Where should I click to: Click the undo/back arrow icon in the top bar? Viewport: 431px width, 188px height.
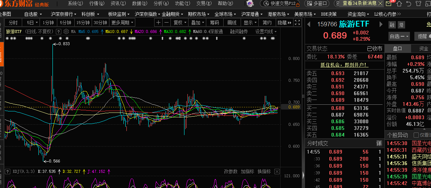[x=409, y=4]
